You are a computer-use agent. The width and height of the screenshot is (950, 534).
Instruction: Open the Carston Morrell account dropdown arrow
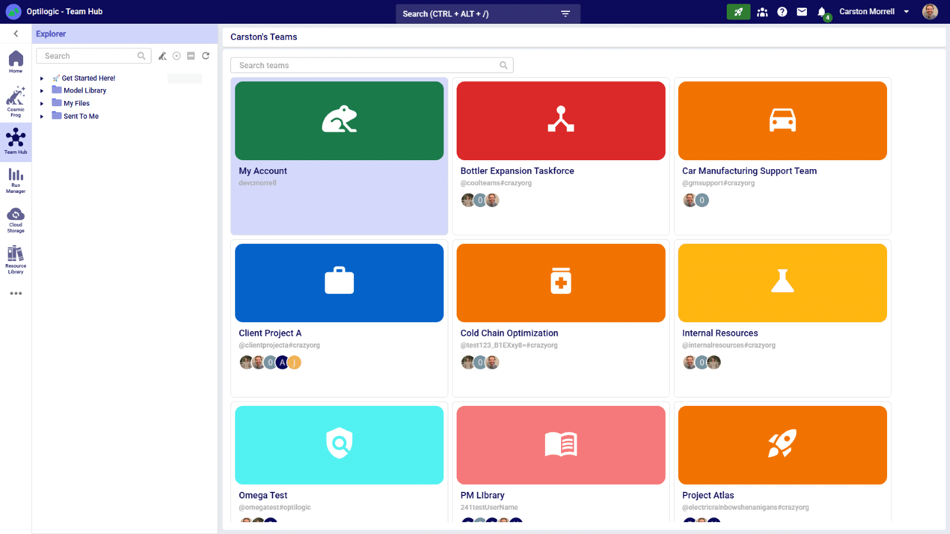pos(907,12)
